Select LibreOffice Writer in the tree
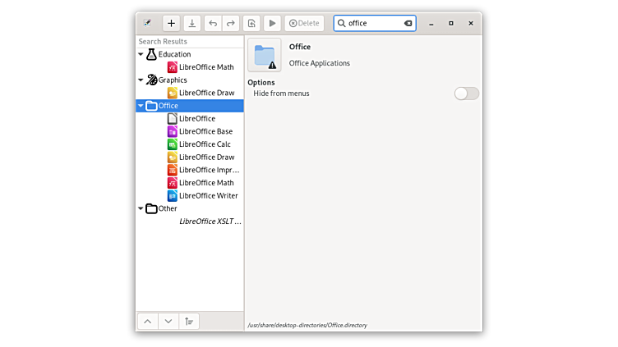Screen dimensions: 618x347 coord(208,196)
